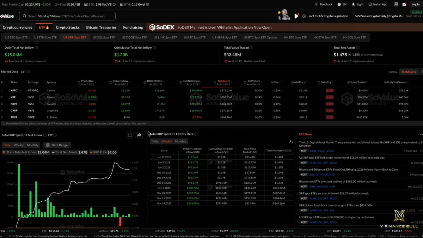Screen dimensions: 423x238
Task: Click the Log In button
Action: pos(415,4)
